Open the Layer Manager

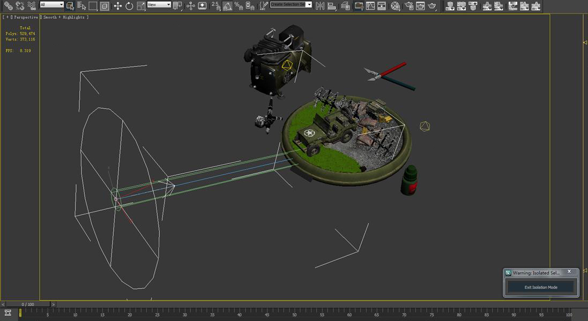346,5
